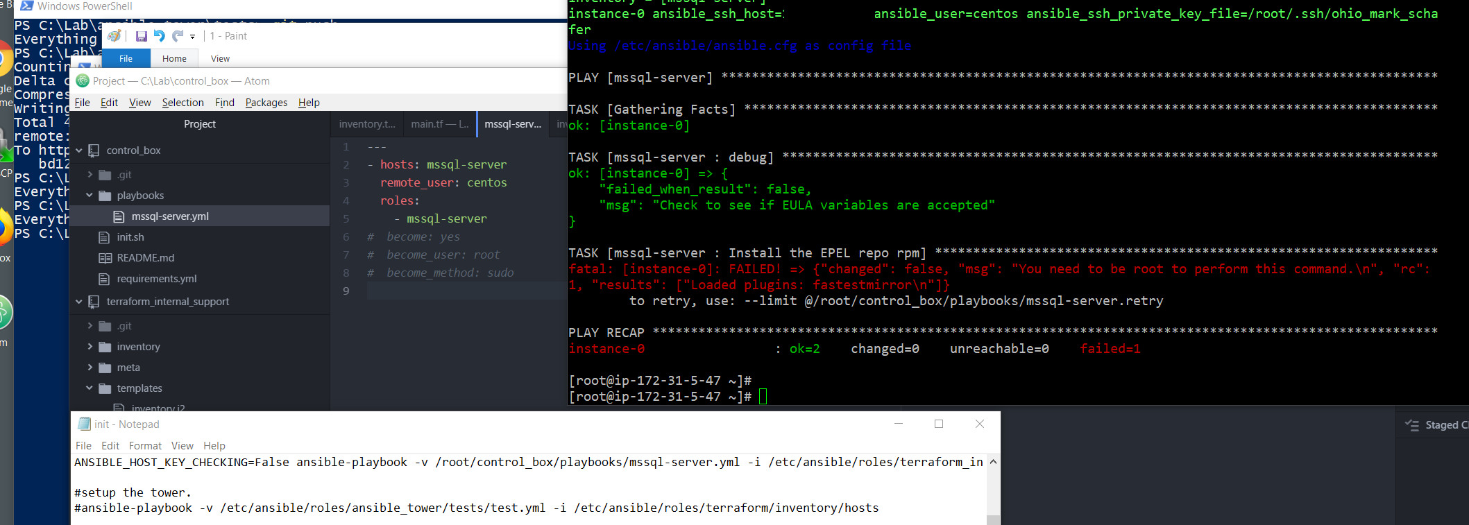Open Notepad View menu
The image size is (1469, 525).
click(x=182, y=446)
